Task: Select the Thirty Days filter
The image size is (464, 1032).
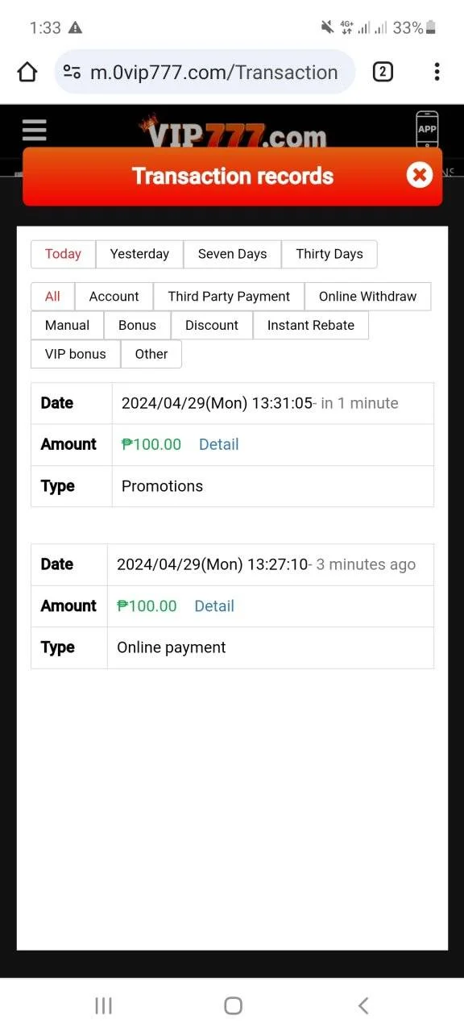Action: coord(329,254)
